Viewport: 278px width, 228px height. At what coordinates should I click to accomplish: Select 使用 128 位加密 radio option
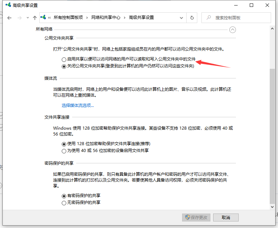point(63,144)
